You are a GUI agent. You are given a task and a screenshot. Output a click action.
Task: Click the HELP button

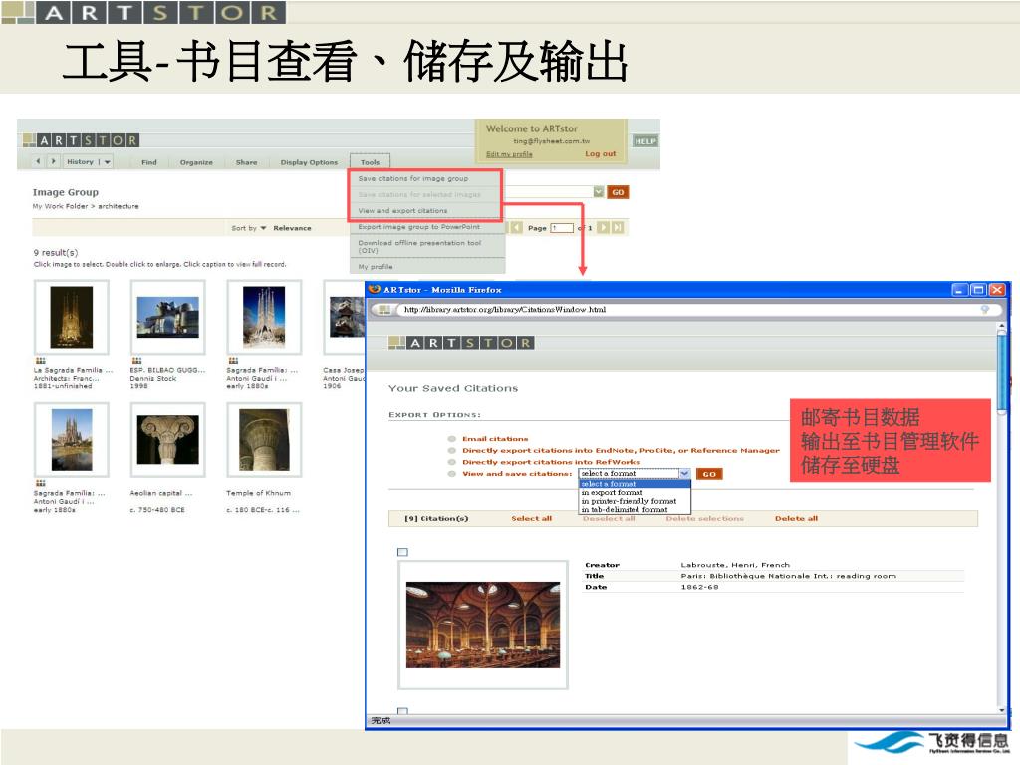pyautogui.click(x=645, y=141)
